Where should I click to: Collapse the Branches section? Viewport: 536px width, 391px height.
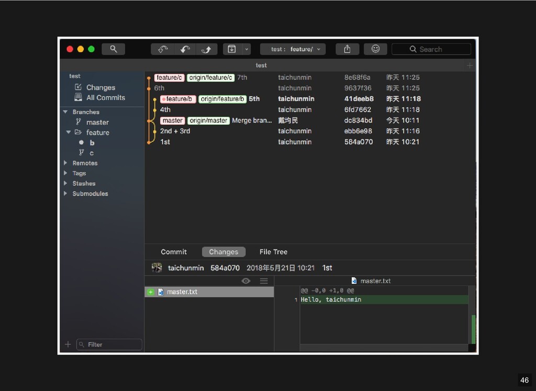tap(65, 112)
